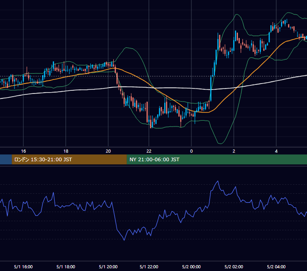Screen dimensions: 307x271
Task: Click the 5/1 16:00 label on oscillator axis
Action: pyautogui.click(x=23, y=266)
